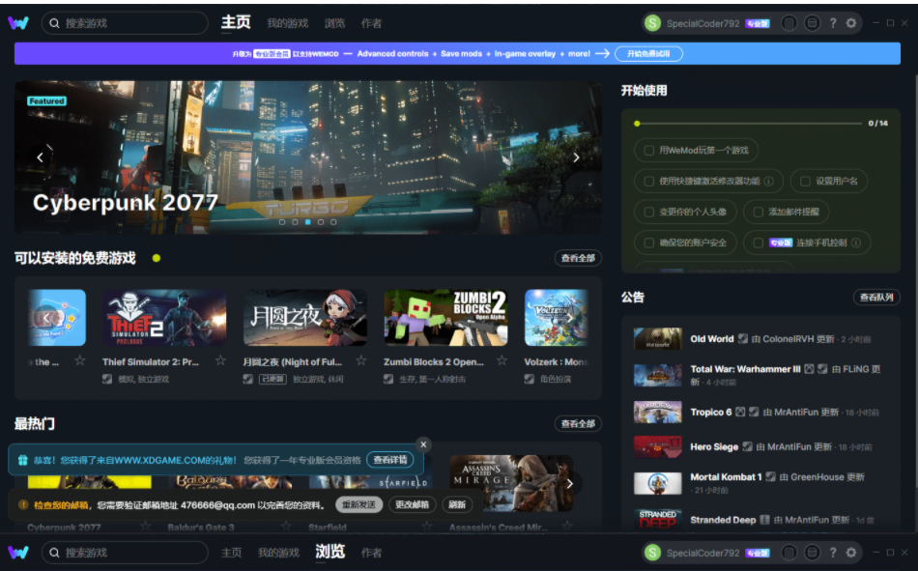Open the overlay window icon in top header
Screen dimensions: 918x571
pos(812,23)
